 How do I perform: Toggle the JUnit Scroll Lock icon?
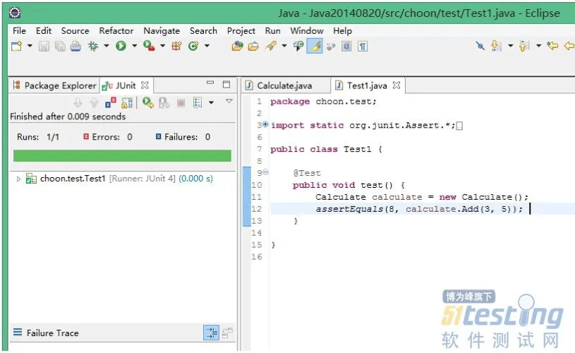coord(127,103)
